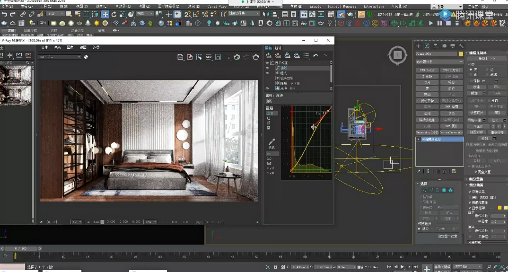Click the 平面化 button
The width and height of the screenshot is (508, 272).
click(478, 126)
